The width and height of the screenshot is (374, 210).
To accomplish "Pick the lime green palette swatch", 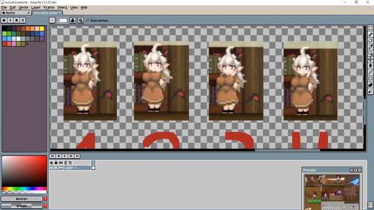I will [5, 34].
